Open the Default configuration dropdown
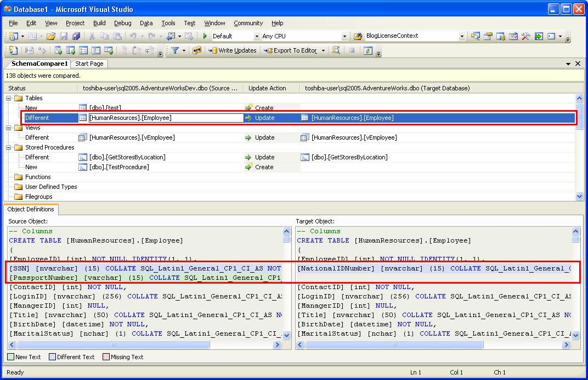The image size is (588, 380). 257,36
